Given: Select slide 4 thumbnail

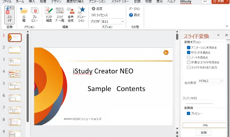Looking at the screenshot, I should pyautogui.click(x=15, y=74).
